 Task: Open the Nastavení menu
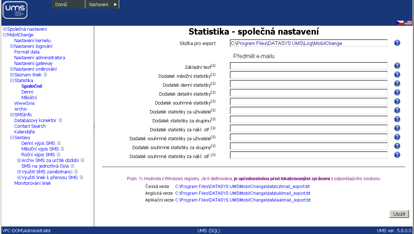point(102,5)
